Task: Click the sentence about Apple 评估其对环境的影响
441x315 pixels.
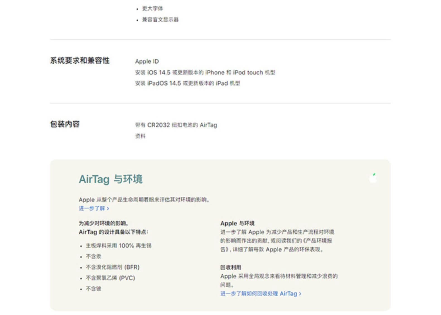Action: (144, 200)
